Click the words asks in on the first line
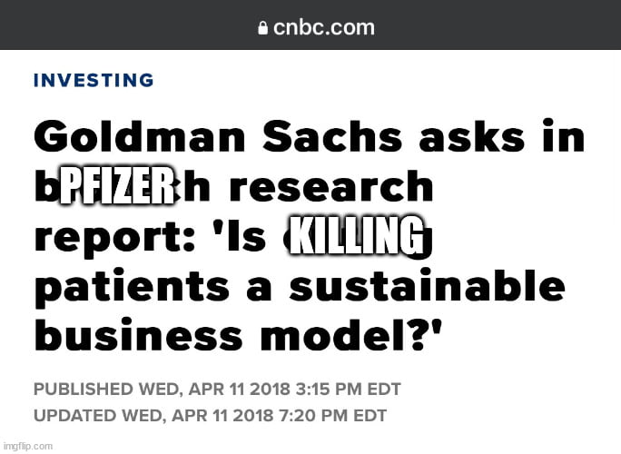The width and height of the screenshot is (621, 454). pyautogui.click(x=502, y=135)
